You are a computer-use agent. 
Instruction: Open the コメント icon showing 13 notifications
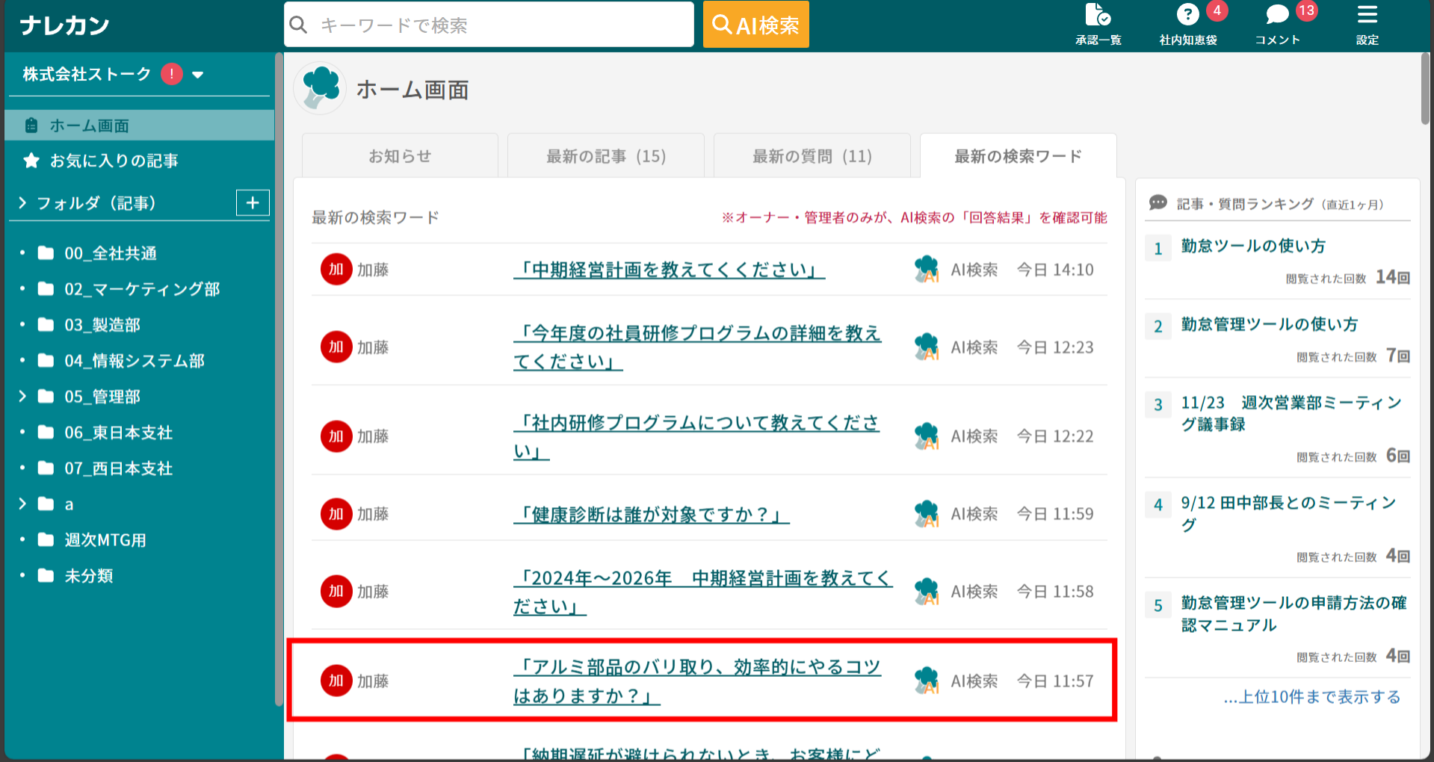tap(1277, 16)
